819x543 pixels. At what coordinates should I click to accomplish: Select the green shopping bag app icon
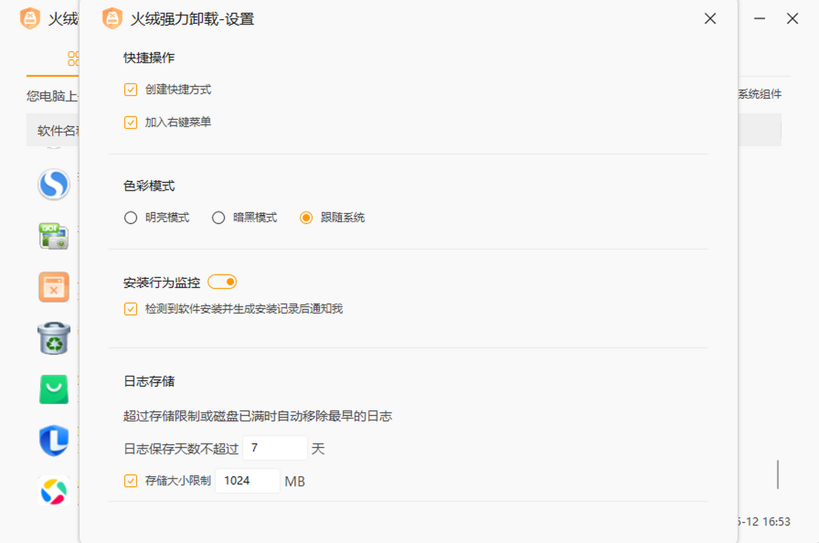[53, 390]
